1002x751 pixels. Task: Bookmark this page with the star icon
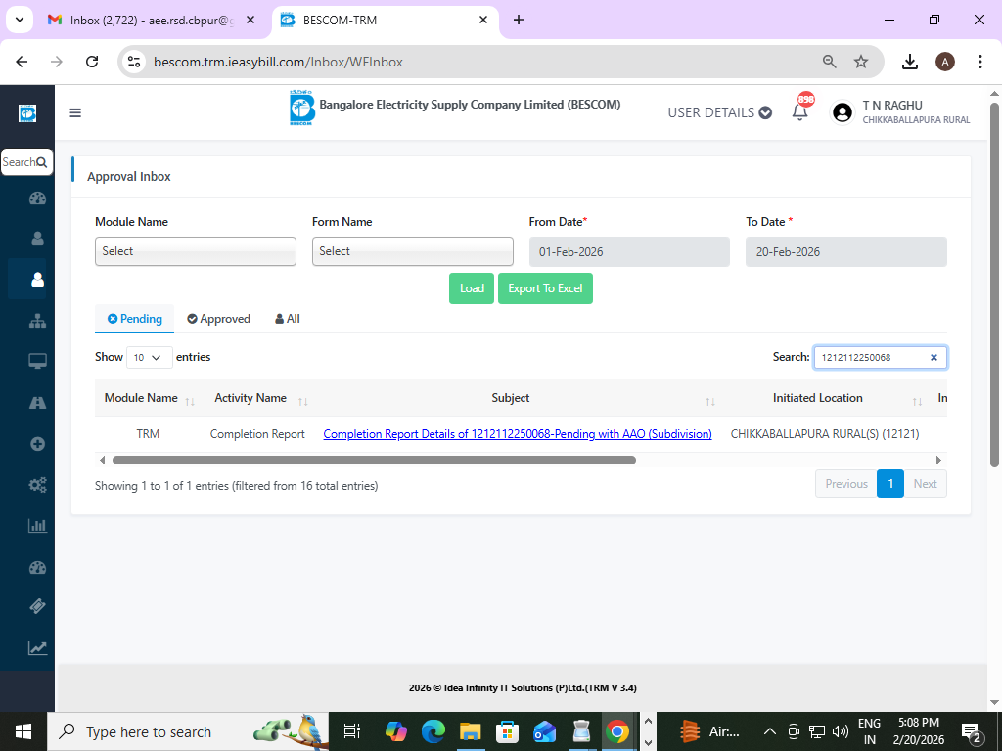coord(861,62)
